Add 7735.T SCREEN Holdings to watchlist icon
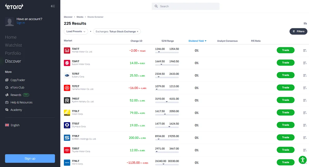The width and height of the screenshot is (309, 167). coord(305,138)
